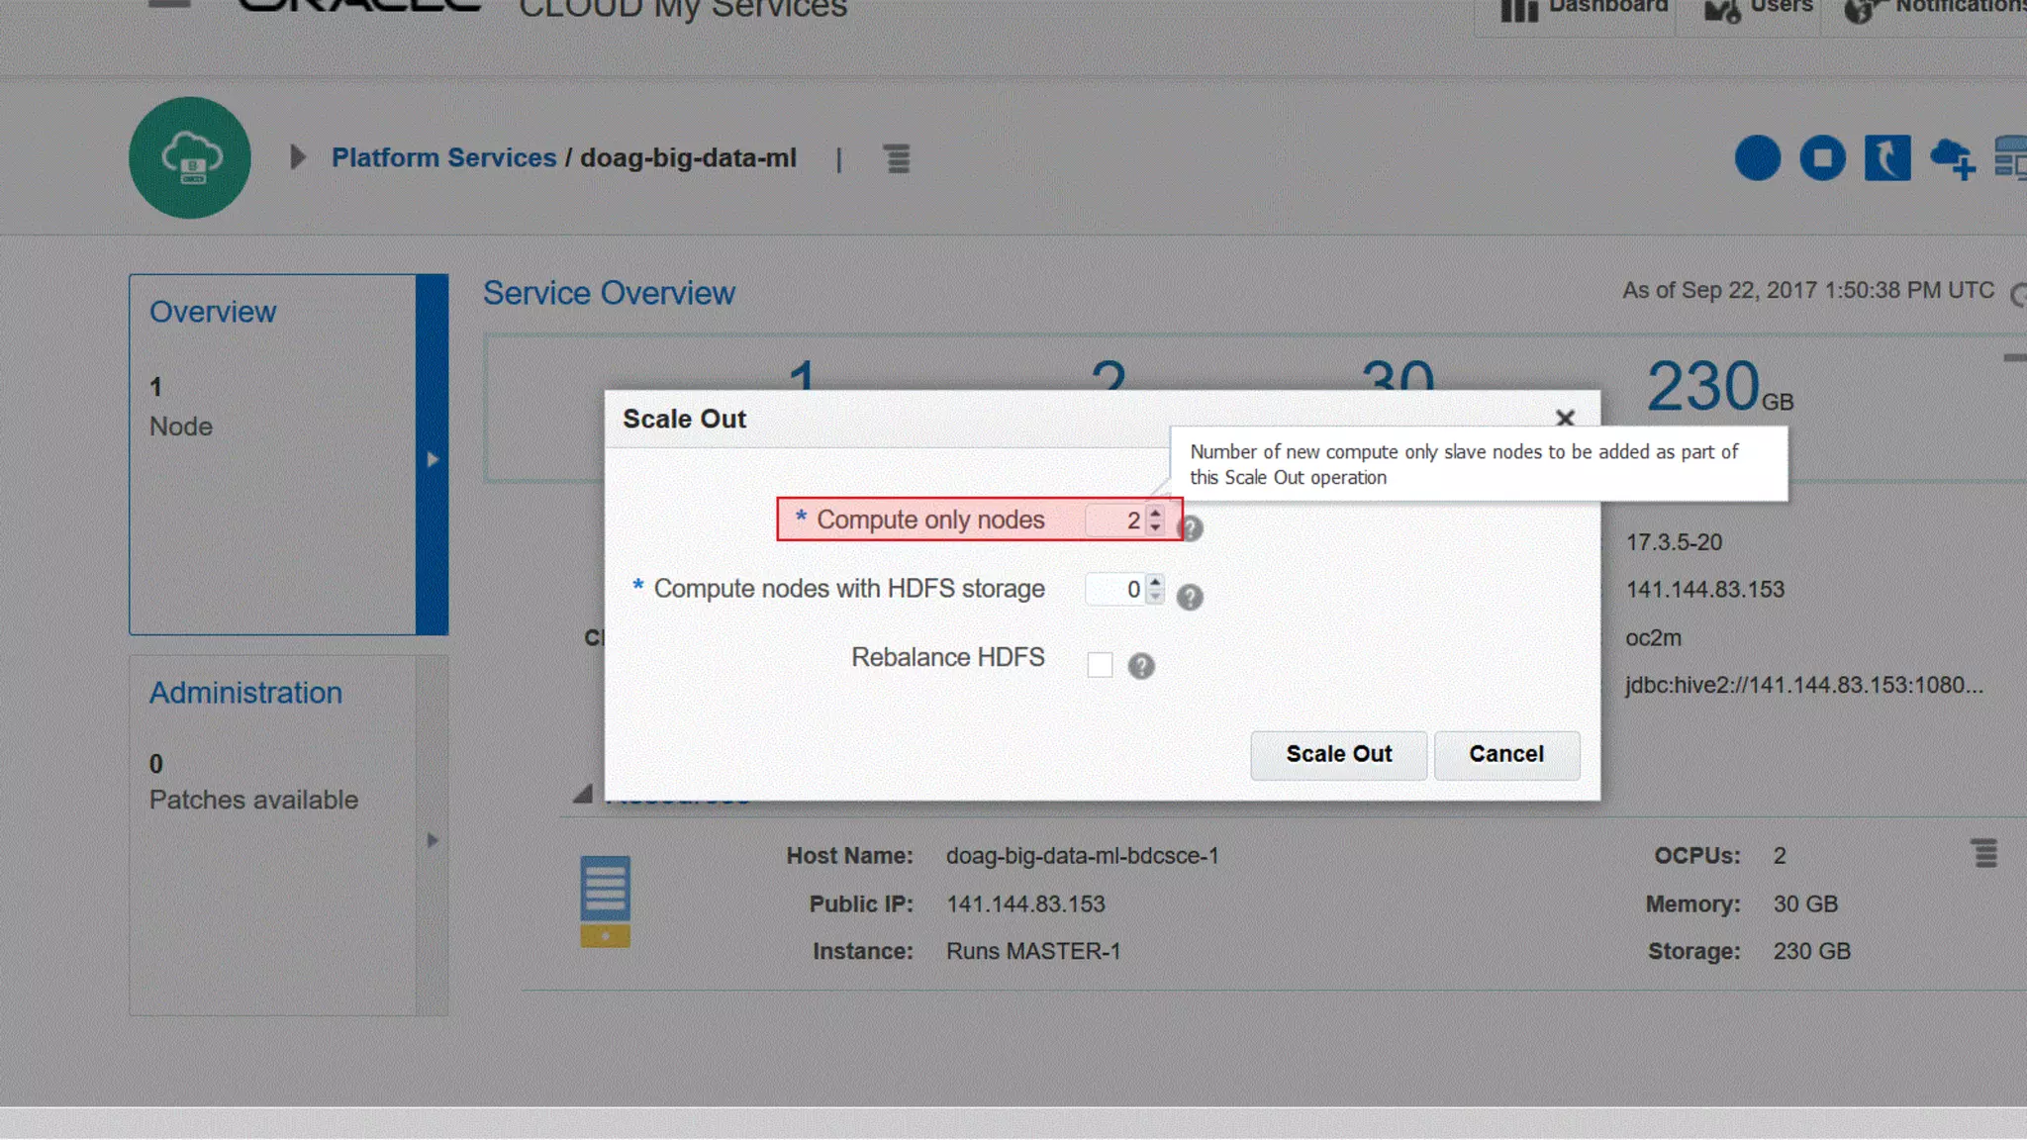Open the Administration tab

point(245,693)
